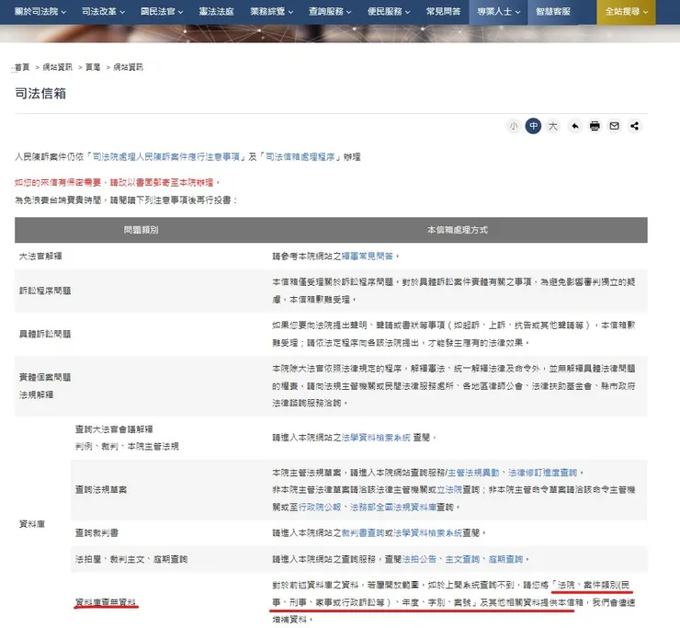Click the printer icon
680x628 pixels.
[595, 126]
